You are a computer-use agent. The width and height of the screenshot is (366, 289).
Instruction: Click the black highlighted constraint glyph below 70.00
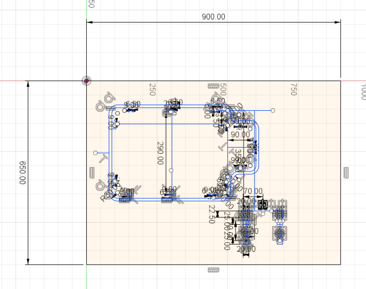263,205
